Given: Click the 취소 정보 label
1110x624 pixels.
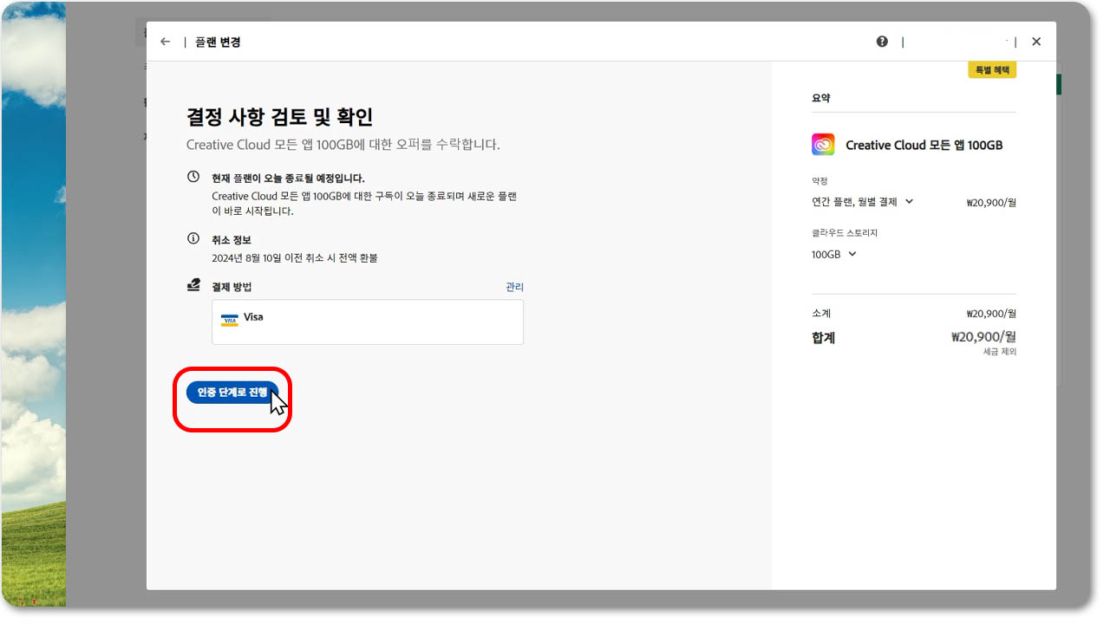Looking at the screenshot, I should coord(232,240).
